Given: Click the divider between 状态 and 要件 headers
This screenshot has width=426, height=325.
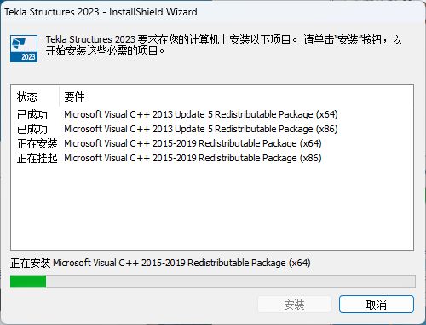Looking at the screenshot, I should 60,96.
